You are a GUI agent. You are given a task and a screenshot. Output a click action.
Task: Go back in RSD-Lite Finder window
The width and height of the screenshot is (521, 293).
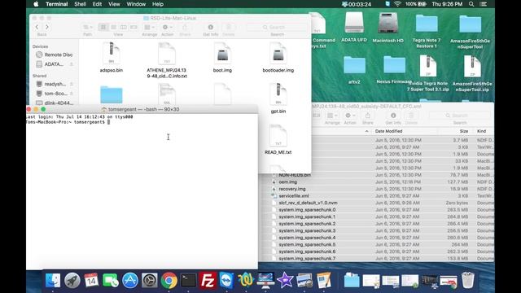coord(37,27)
